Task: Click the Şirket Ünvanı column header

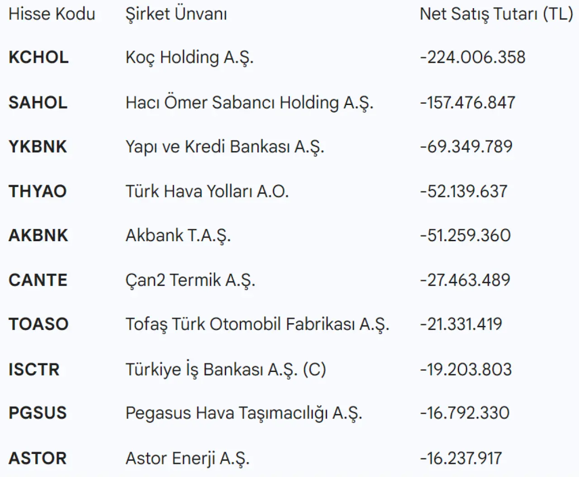Action: pyautogui.click(x=176, y=14)
